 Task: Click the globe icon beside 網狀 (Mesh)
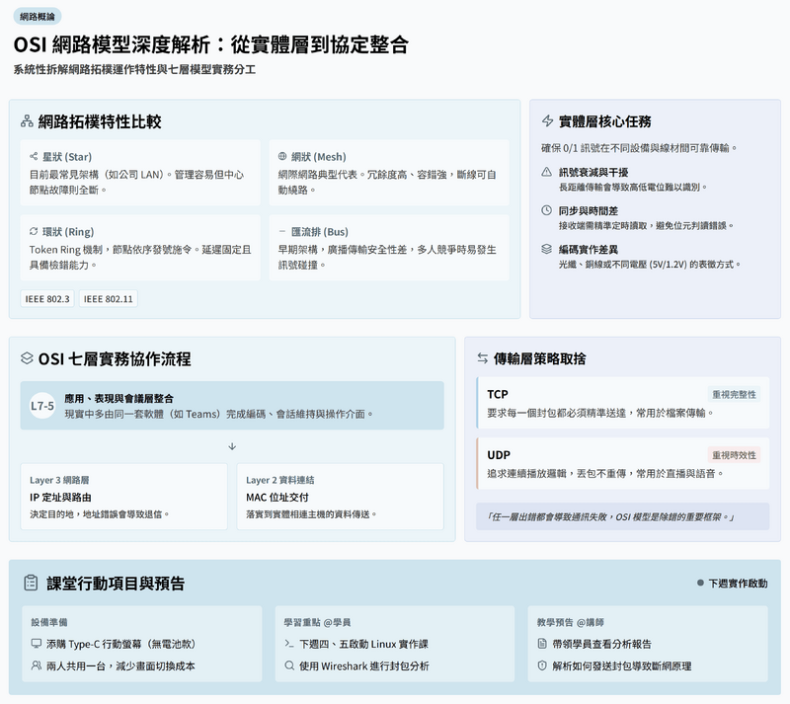pyautogui.click(x=282, y=156)
